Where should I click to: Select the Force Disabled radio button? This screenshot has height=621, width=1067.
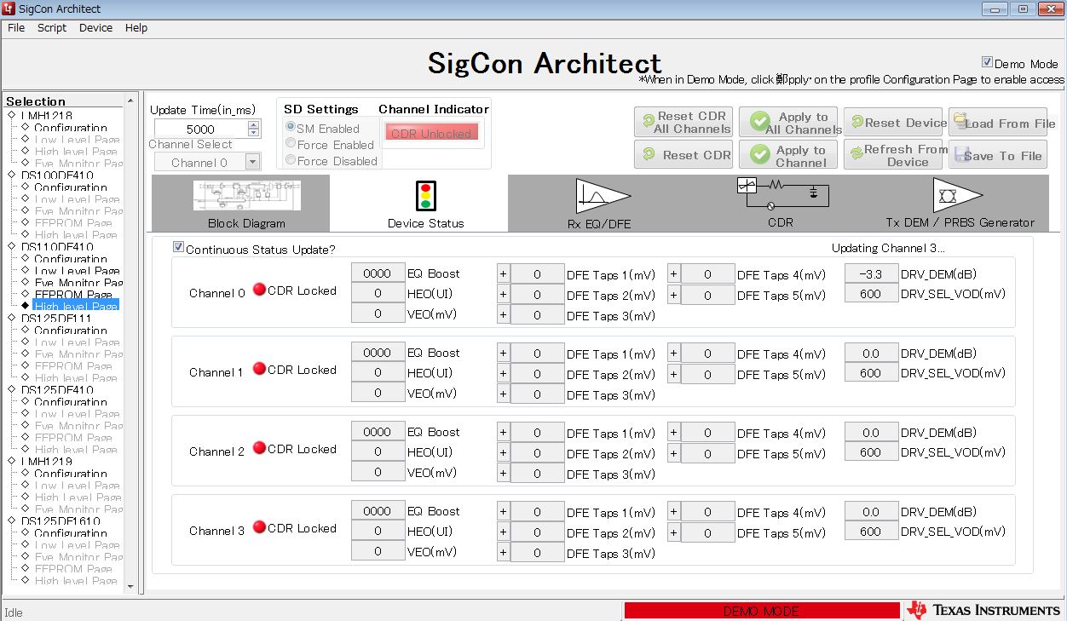pyautogui.click(x=291, y=159)
